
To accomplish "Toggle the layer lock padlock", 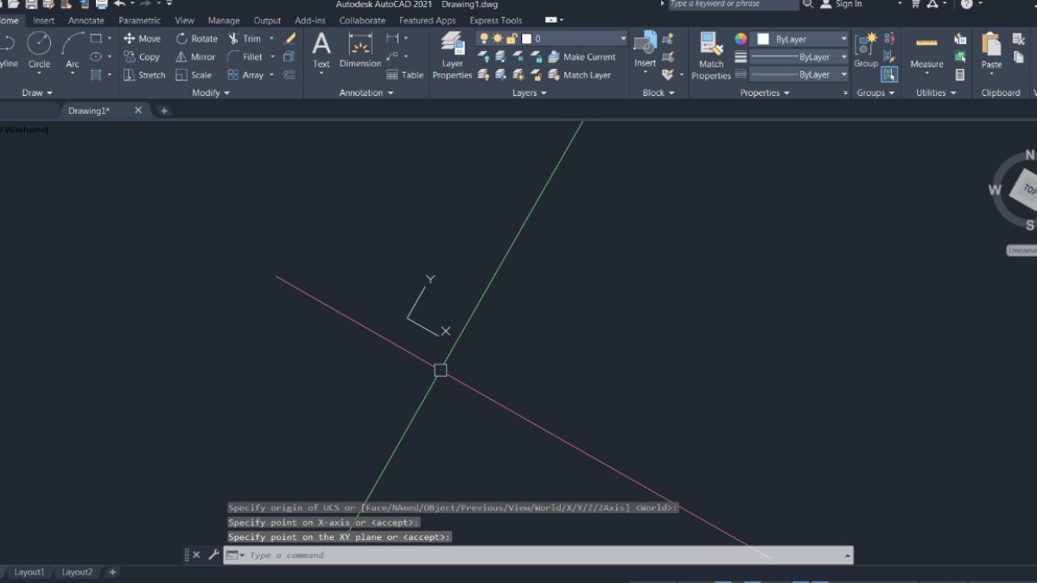I will coord(511,38).
